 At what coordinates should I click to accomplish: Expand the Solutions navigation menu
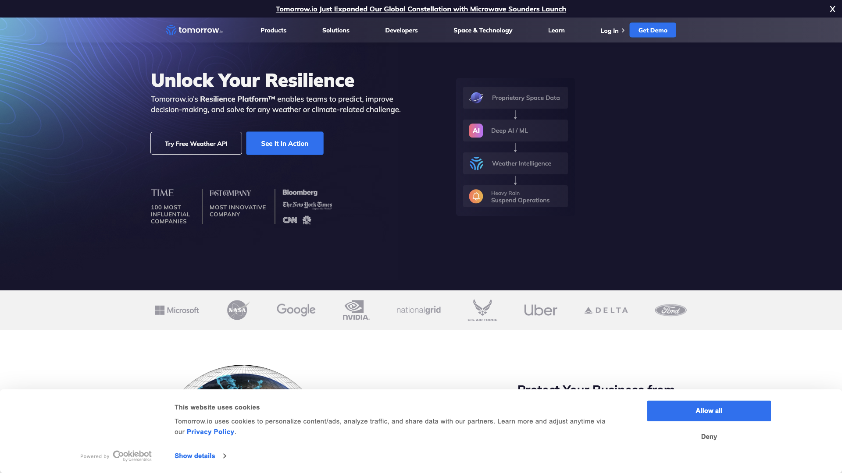[x=335, y=30]
